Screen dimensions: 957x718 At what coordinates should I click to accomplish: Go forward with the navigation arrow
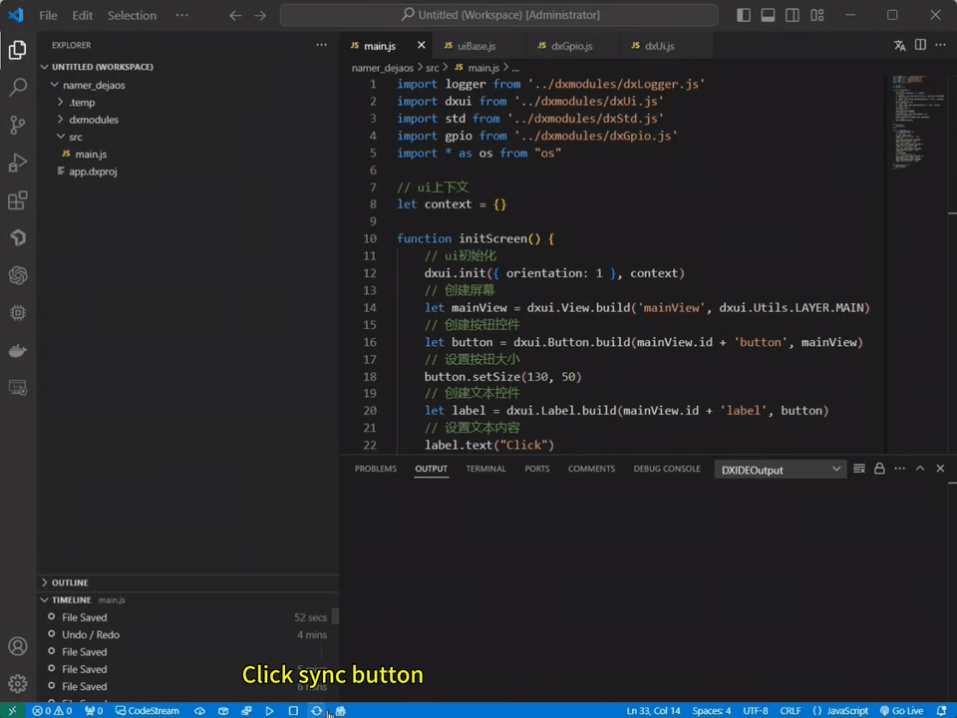260,15
